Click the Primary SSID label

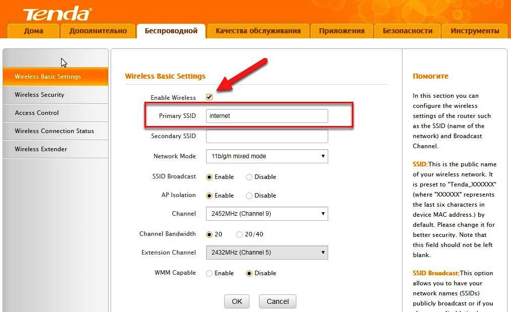(x=177, y=116)
